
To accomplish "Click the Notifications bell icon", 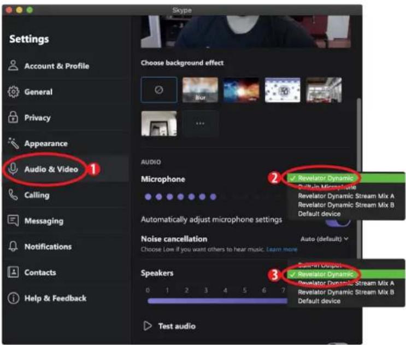I will click(x=13, y=246).
